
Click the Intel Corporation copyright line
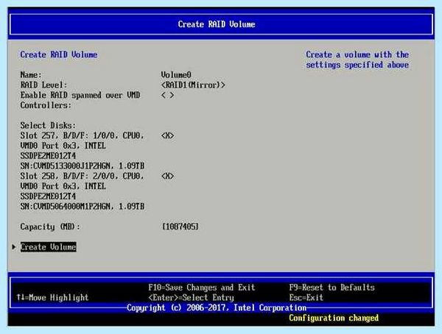pos(217,308)
